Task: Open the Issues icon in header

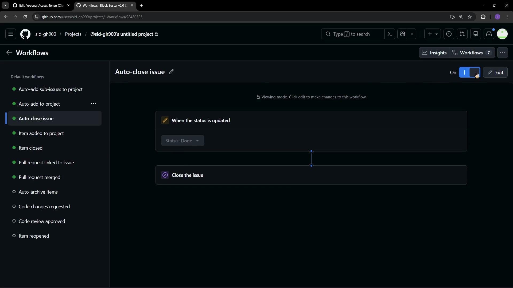Action: pos(449,34)
